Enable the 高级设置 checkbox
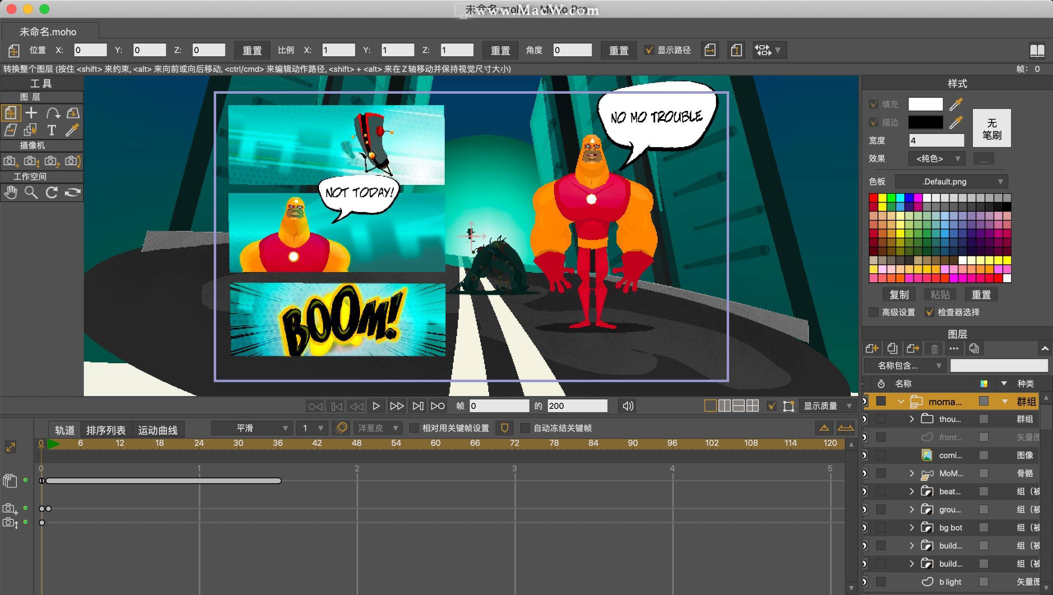 click(874, 312)
